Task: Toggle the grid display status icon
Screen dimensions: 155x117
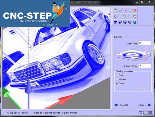Action: (x=151, y=113)
